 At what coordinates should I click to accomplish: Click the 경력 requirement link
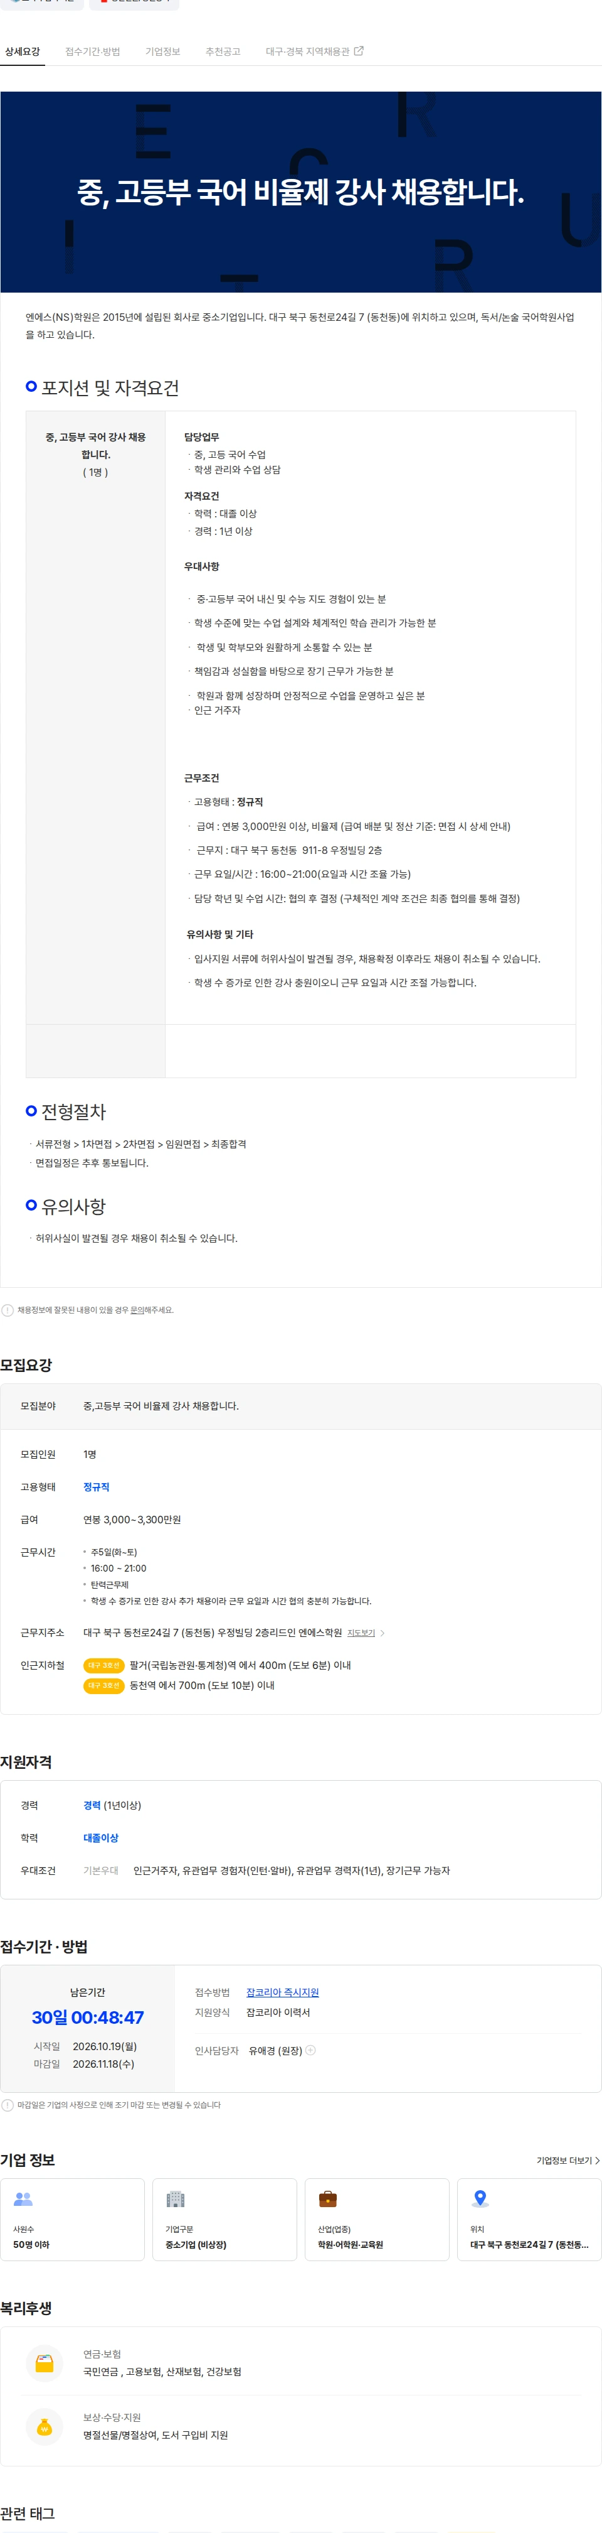click(92, 1805)
